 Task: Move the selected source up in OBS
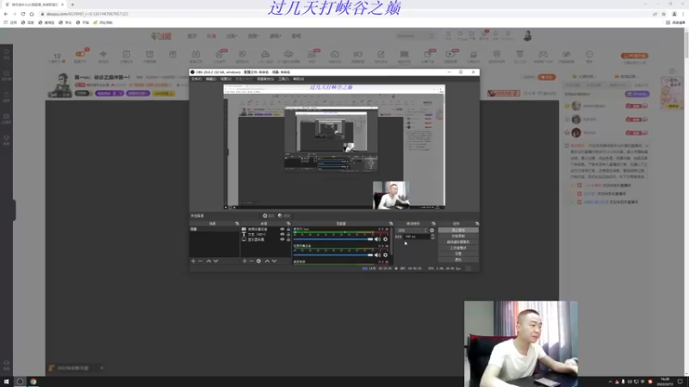[x=267, y=261]
